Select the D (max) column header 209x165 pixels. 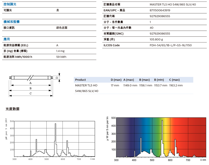point(116,80)
